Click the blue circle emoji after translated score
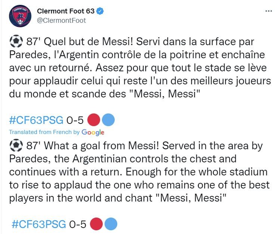This screenshot has width=279, height=234. point(111,224)
